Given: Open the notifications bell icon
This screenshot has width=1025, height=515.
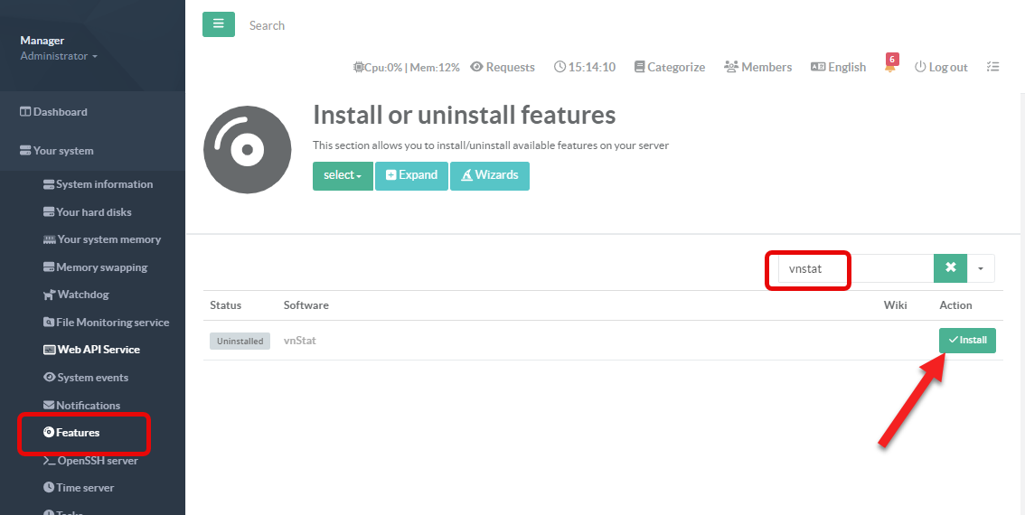Looking at the screenshot, I should click(890, 67).
